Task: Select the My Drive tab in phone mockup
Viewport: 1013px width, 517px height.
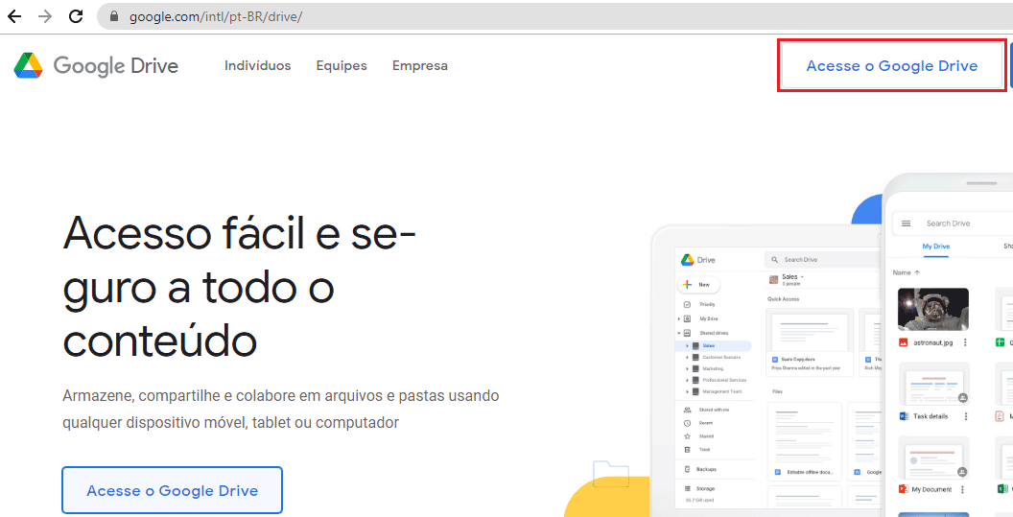Action: [935, 247]
